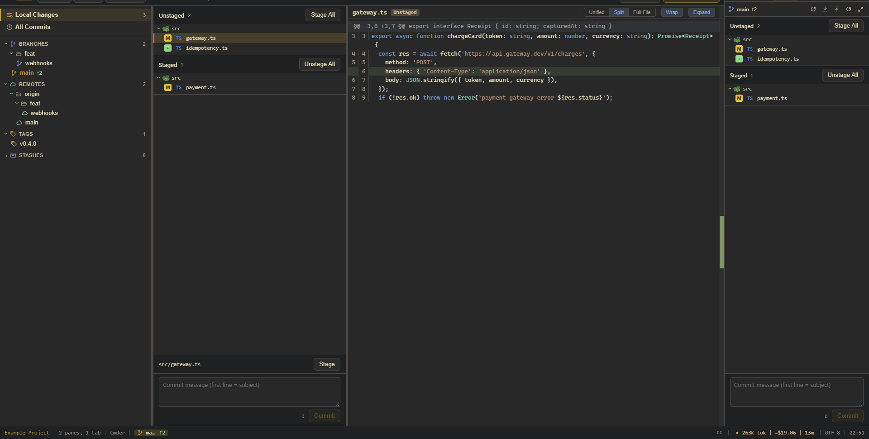Click the TAGS section tag icon
The image size is (869, 439).
pyautogui.click(x=13, y=134)
